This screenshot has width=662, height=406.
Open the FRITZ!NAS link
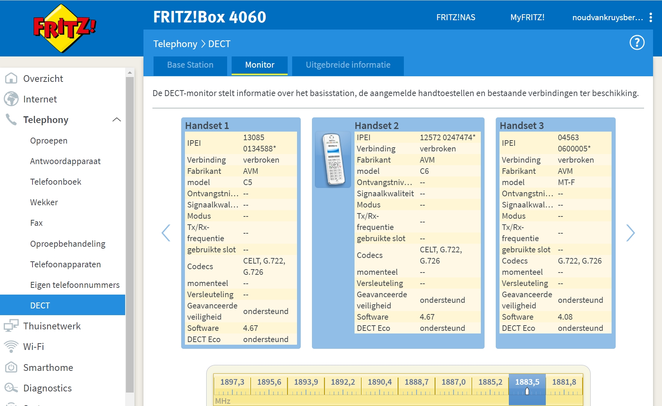coord(455,18)
